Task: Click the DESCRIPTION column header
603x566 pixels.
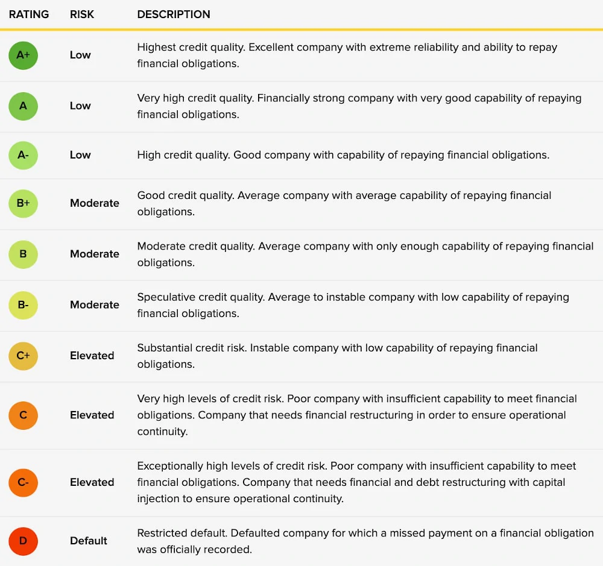Action: (174, 14)
